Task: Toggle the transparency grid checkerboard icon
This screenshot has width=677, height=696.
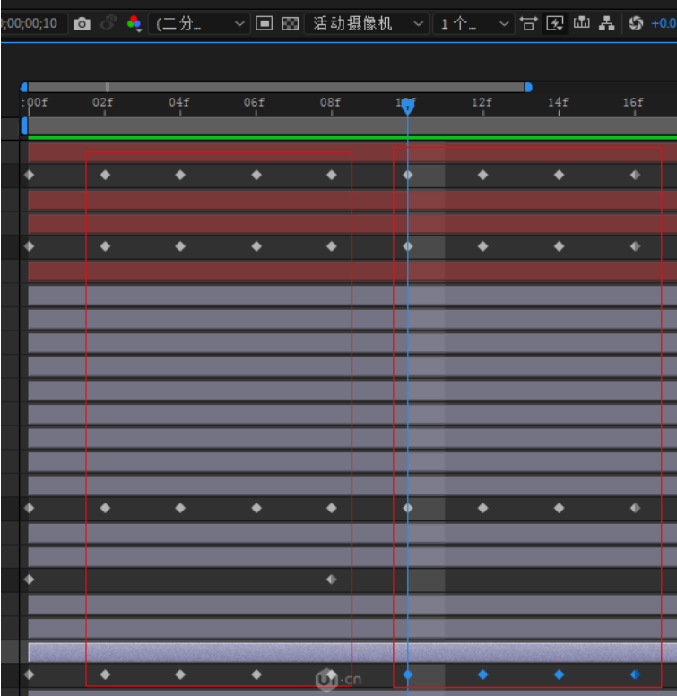Action: [x=291, y=23]
